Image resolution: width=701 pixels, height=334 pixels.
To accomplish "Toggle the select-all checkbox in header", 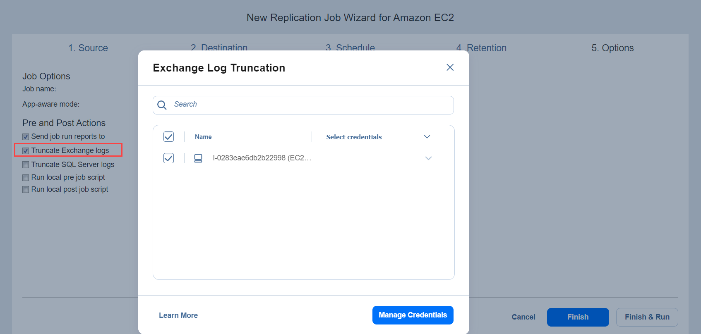I will pos(168,137).
